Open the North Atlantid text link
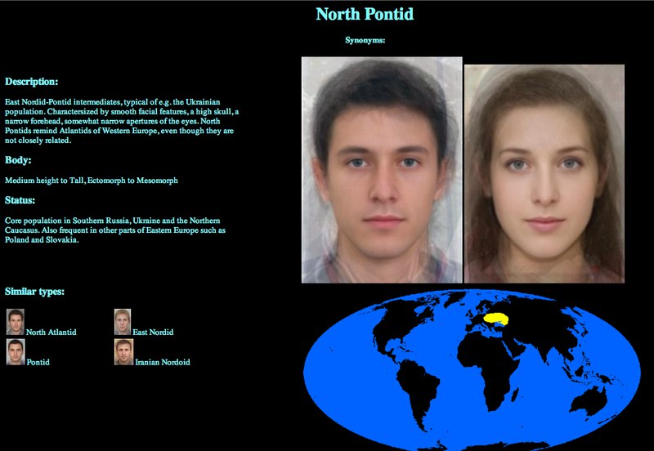 [51, 333]
